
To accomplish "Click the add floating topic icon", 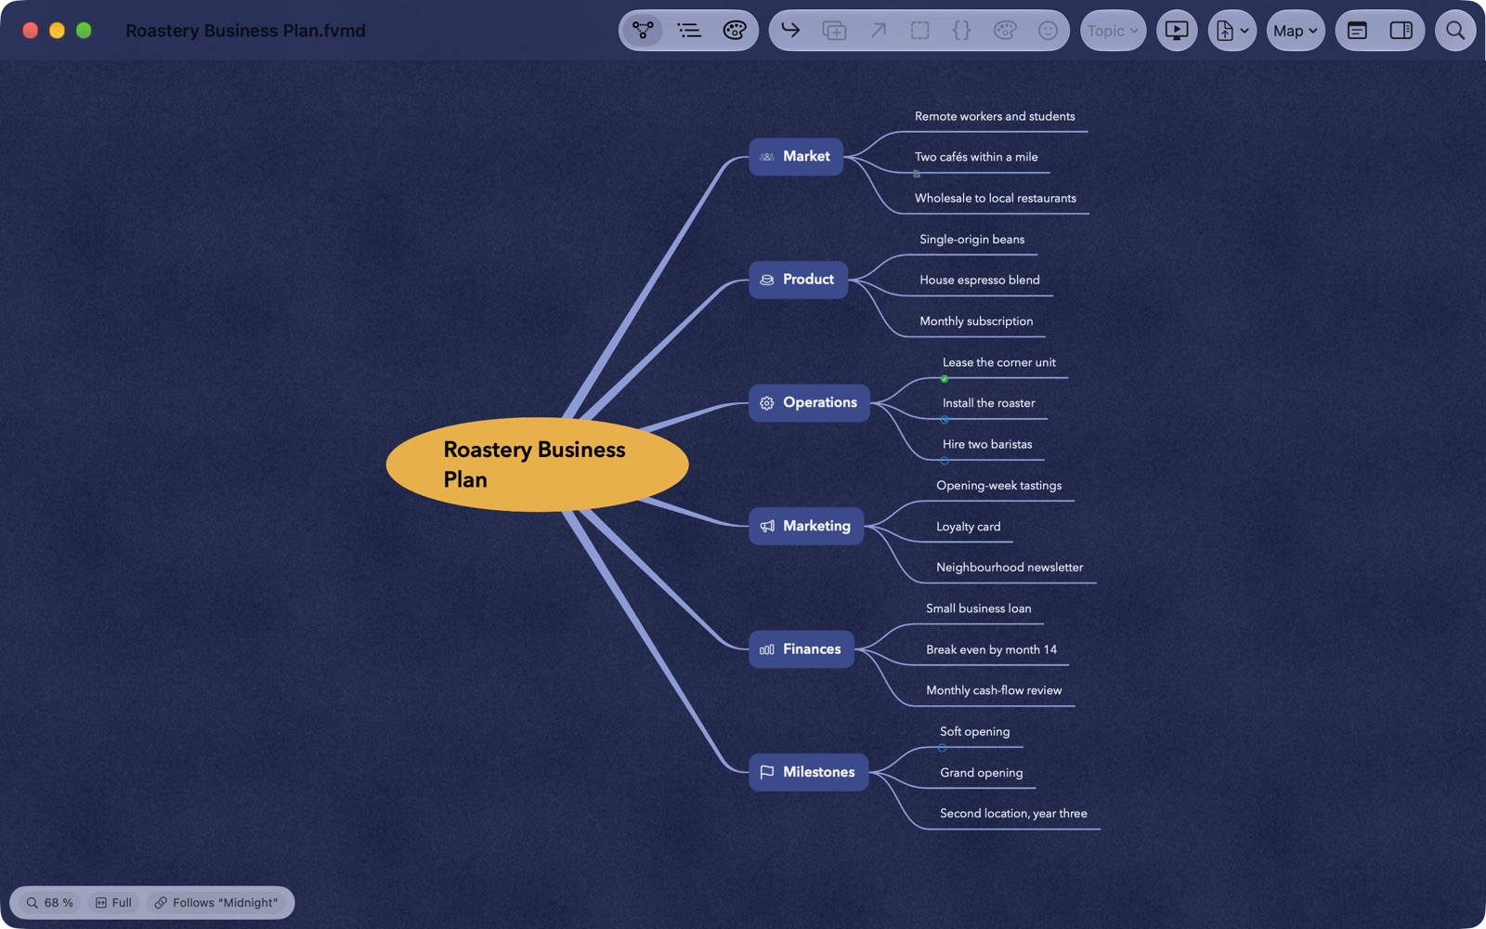I will (834, 31).
